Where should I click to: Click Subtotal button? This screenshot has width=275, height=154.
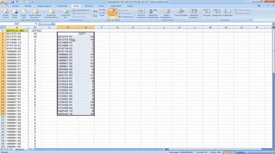click(x=228, y=13)
